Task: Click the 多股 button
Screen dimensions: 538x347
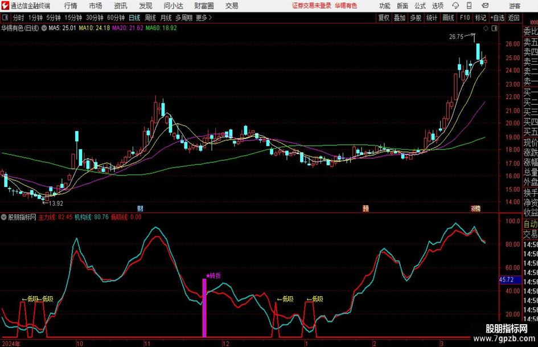Action: coord(416,18)
